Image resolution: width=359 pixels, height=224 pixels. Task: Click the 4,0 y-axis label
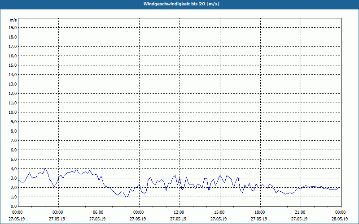coord(13,169)
